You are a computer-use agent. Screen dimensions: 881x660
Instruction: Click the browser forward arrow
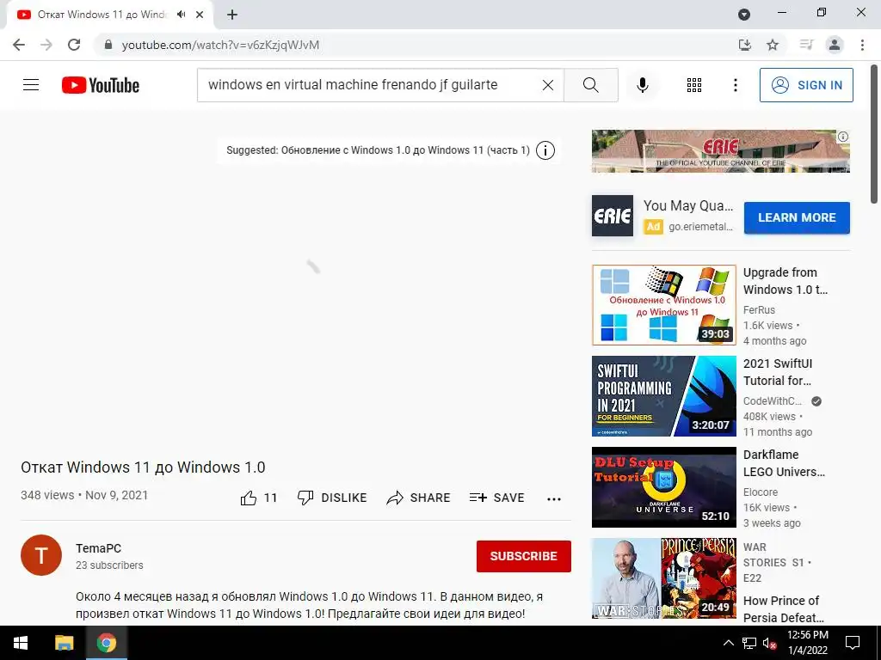coord(46,45)
